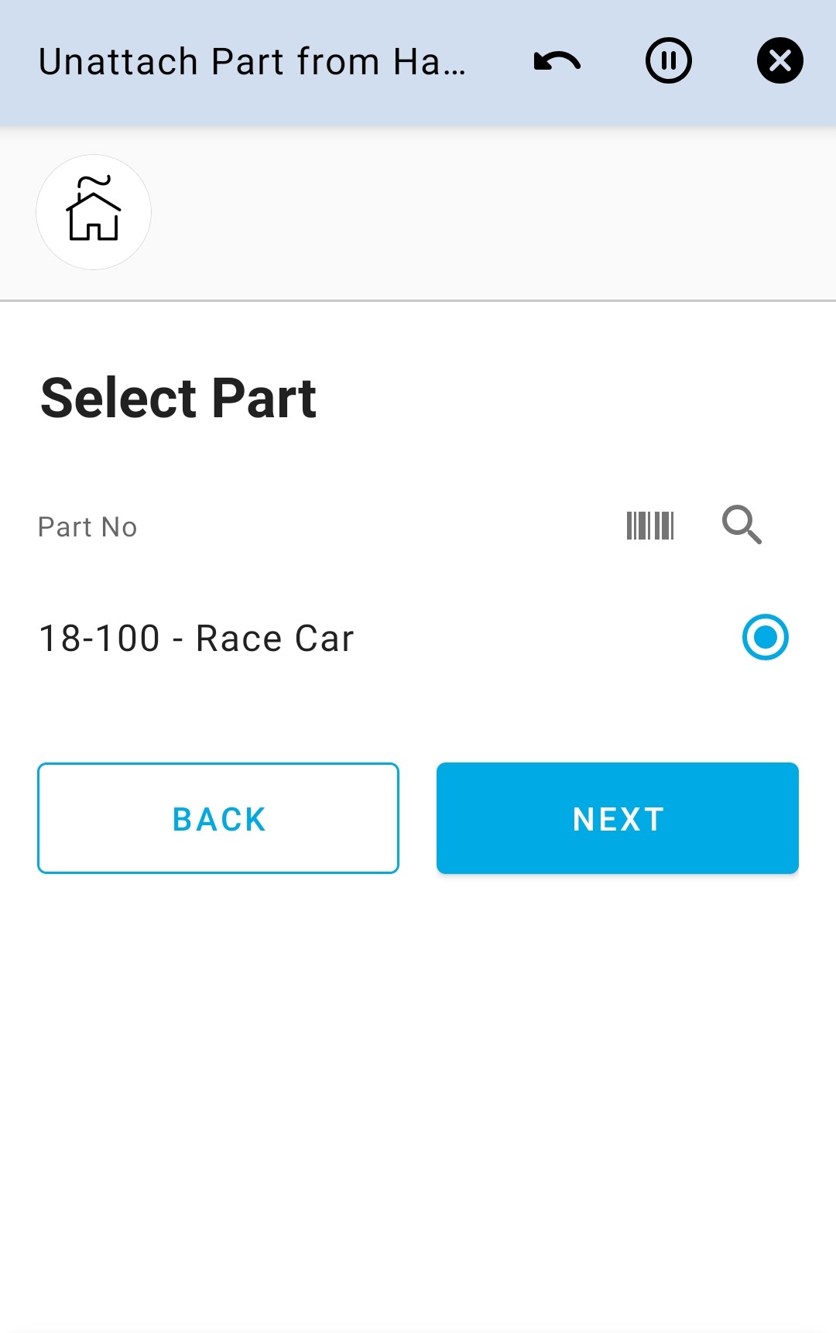Open part search with magnifier icon
Image resolution: width=836 pixels, height=1333 pixels.
[742, 526]
